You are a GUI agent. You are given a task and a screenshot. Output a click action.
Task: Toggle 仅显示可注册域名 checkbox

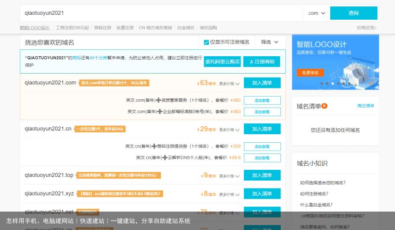(206, 42)
